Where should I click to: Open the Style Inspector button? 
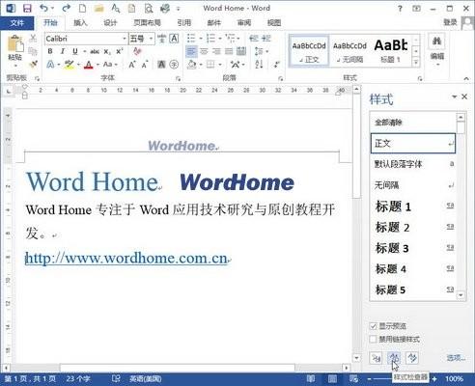[394, 358]
